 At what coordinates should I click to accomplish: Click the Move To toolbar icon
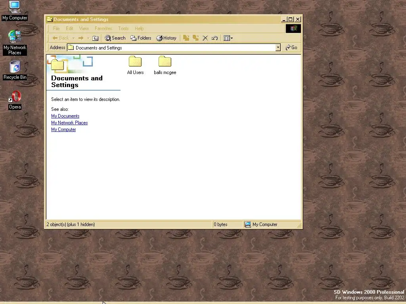coord(186,38)
